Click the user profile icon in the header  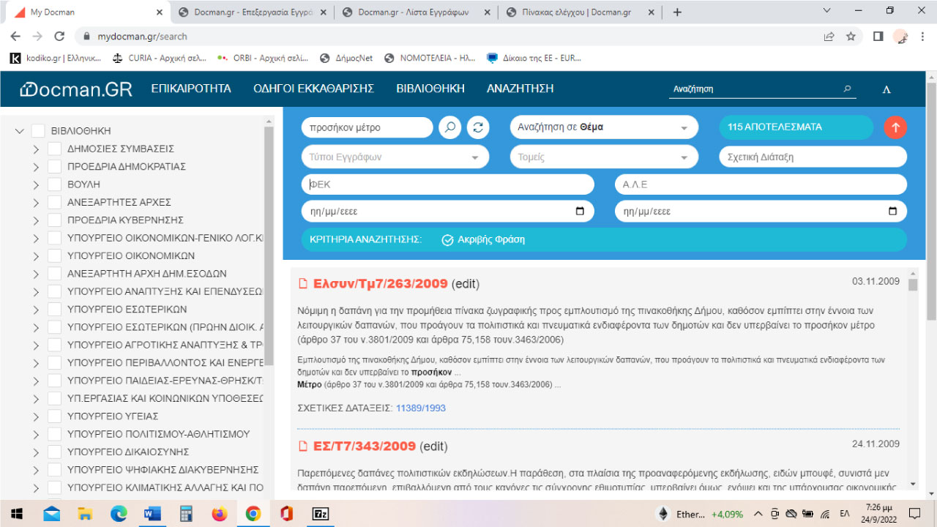[886, 89]
